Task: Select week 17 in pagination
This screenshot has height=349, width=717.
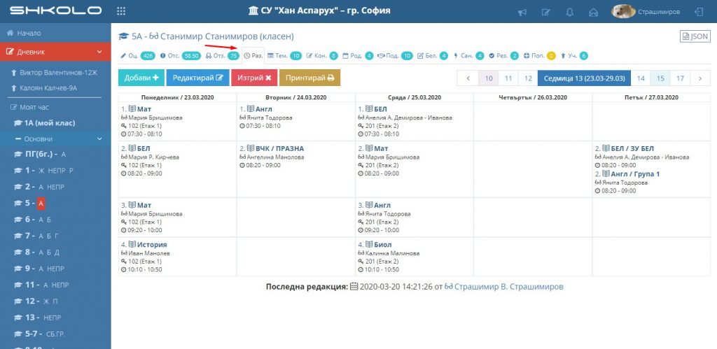Action: pyautogui.click(x=680, y=78)
